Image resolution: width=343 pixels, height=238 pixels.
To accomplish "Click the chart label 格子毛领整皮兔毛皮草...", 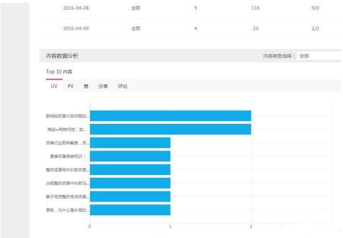I will pos(68,197).
